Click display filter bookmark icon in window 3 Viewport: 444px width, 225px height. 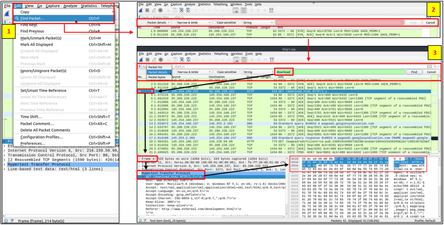click(x=140, y=67)
